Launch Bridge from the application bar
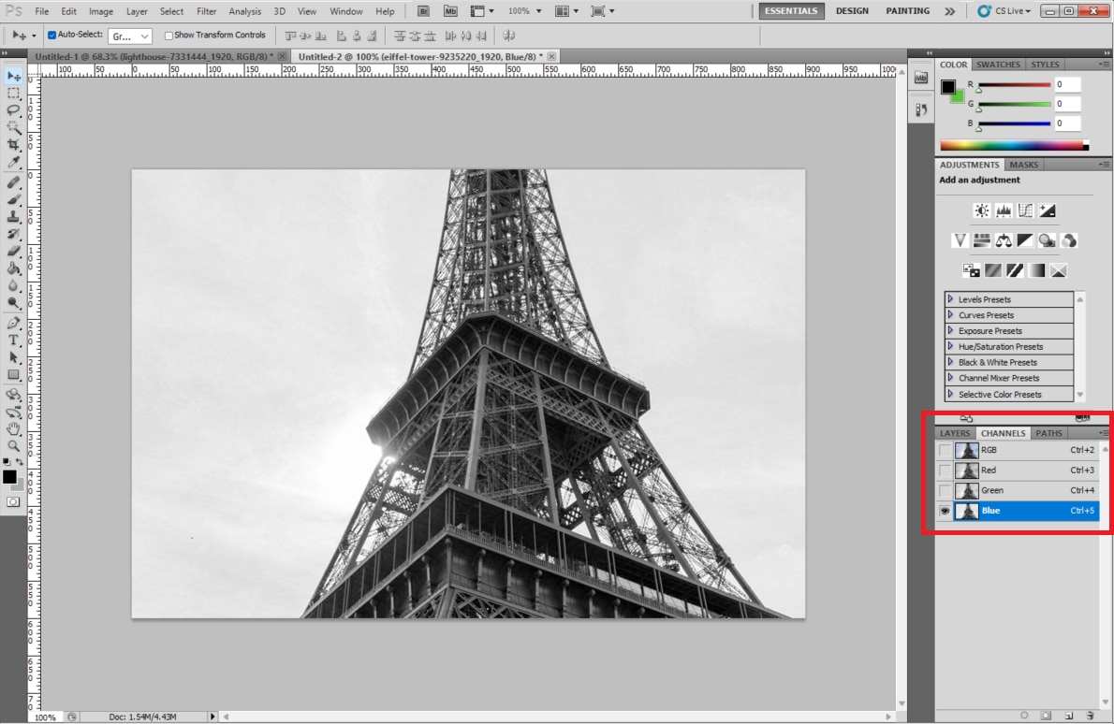Image resolution: width=1114 pixels, height=724 pixels. (423, 11)
